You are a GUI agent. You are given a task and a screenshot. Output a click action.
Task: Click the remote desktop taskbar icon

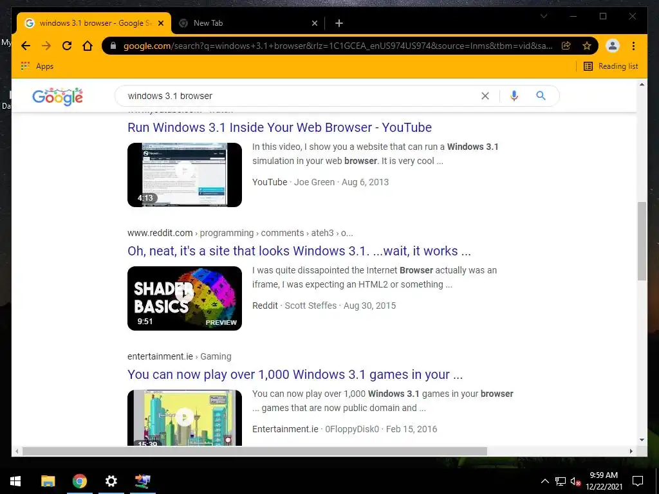pos(142,481)
